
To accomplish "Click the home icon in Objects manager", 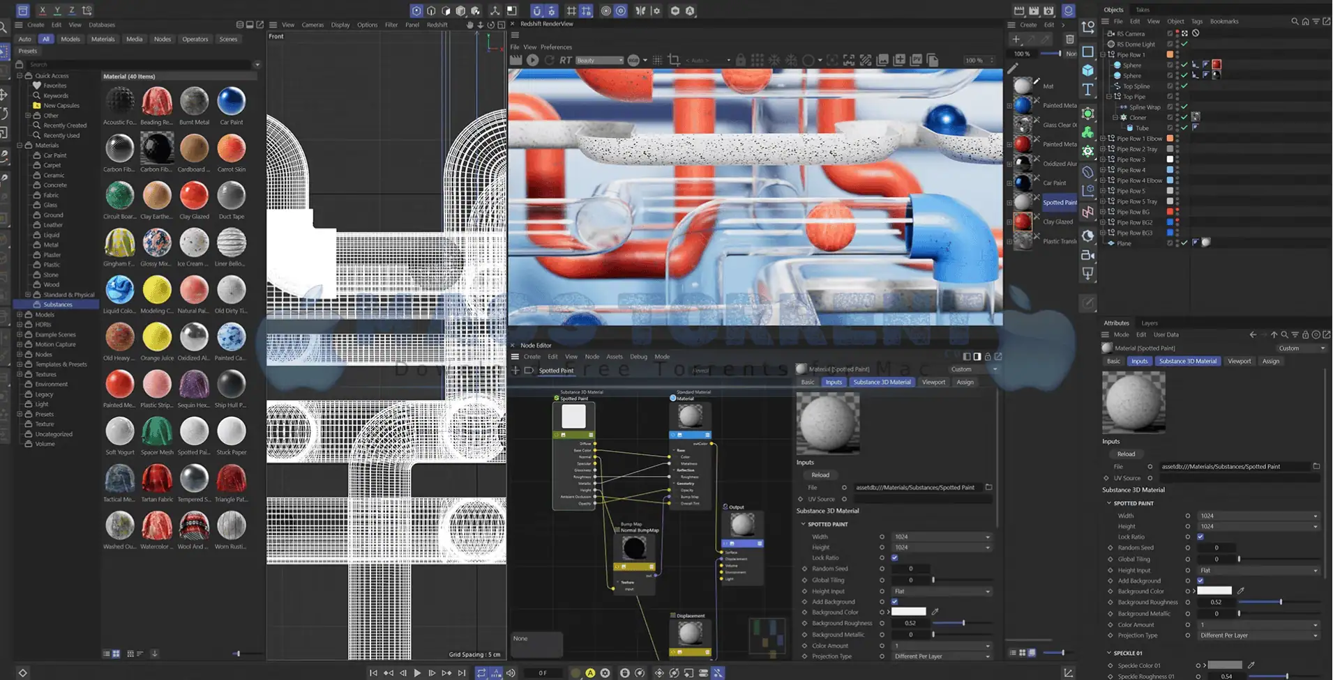I will 1305,22.
